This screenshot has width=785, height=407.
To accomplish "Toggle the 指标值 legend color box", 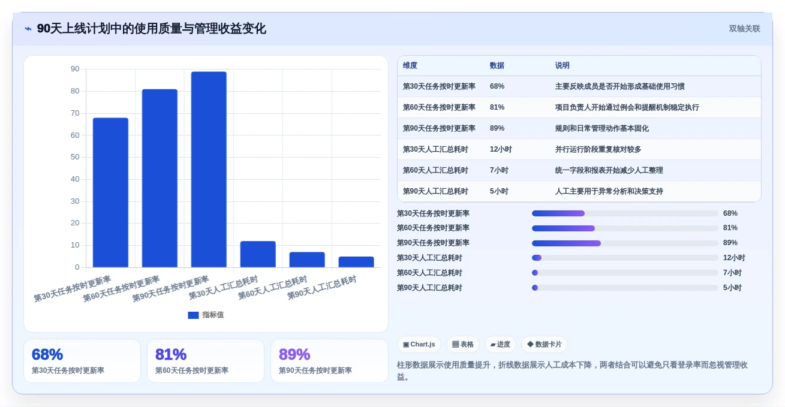I will (193, 315).
